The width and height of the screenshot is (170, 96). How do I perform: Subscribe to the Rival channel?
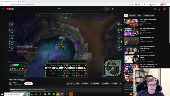click(28, 83)
